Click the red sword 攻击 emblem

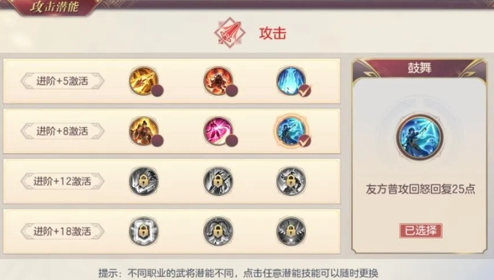[230, 33]
